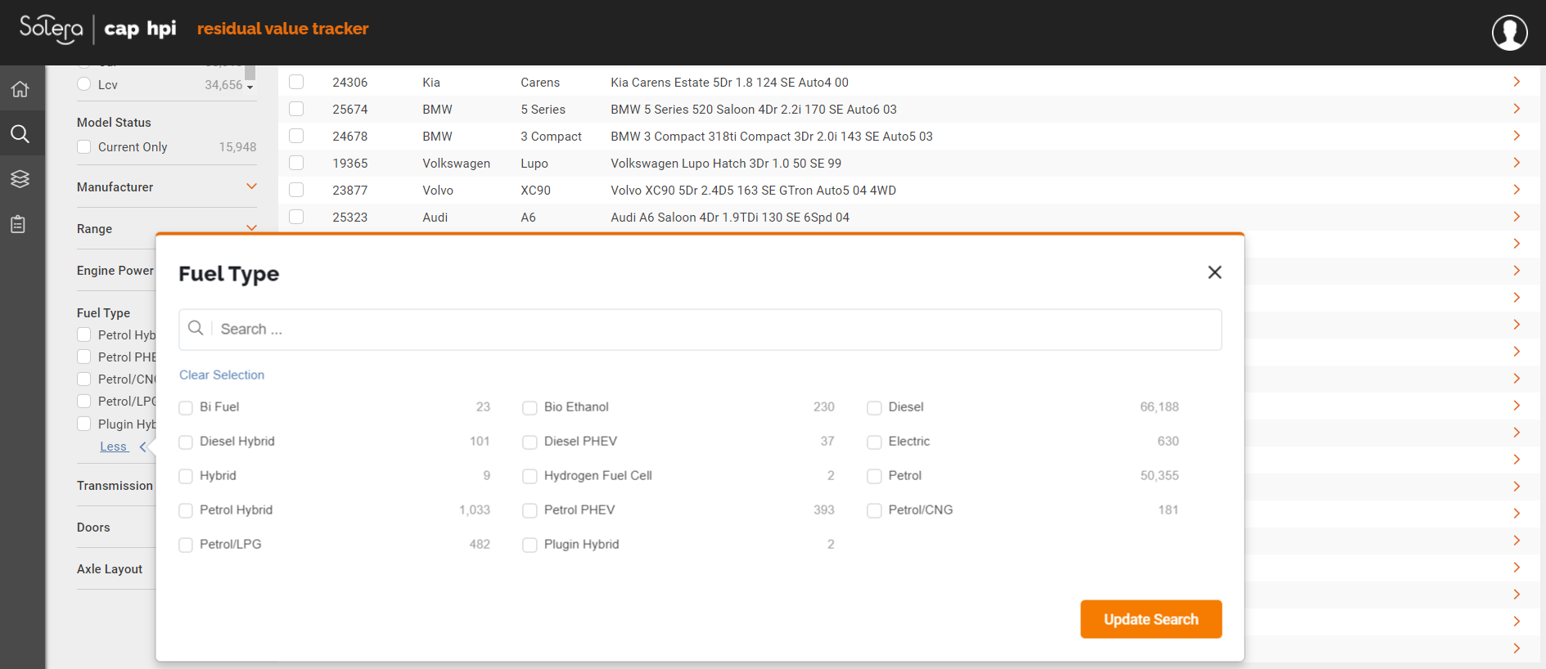Click ID 24306 cell
Viewport: 1546px width, 669px height.
tap(350, 82)
